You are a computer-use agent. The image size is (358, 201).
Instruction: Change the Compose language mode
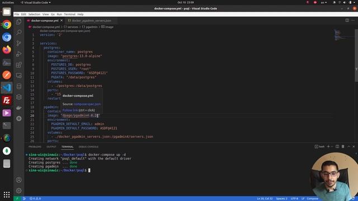point(313,199)
